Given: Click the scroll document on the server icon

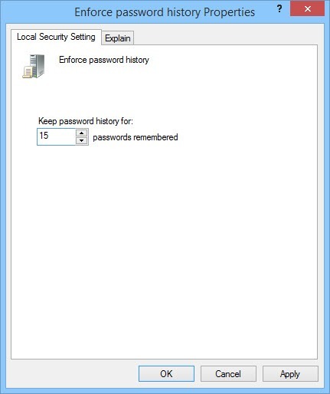Looking at the screenshot, I should 28,72.
